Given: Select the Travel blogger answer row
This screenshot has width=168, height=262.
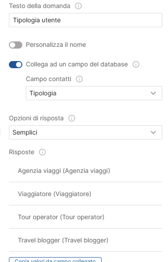Looking at the screenshot, I should 86,240.
